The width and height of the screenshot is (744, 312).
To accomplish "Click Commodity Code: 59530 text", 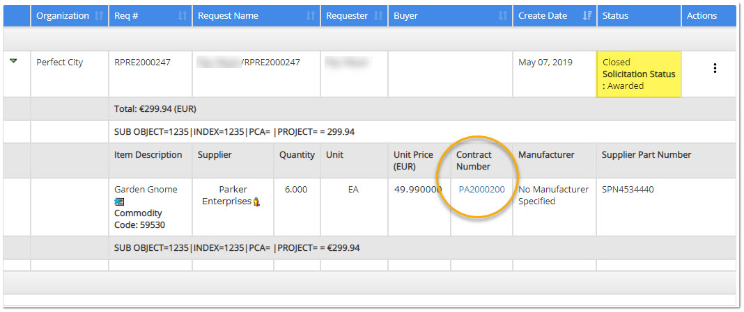I will (x=139, y=219).
